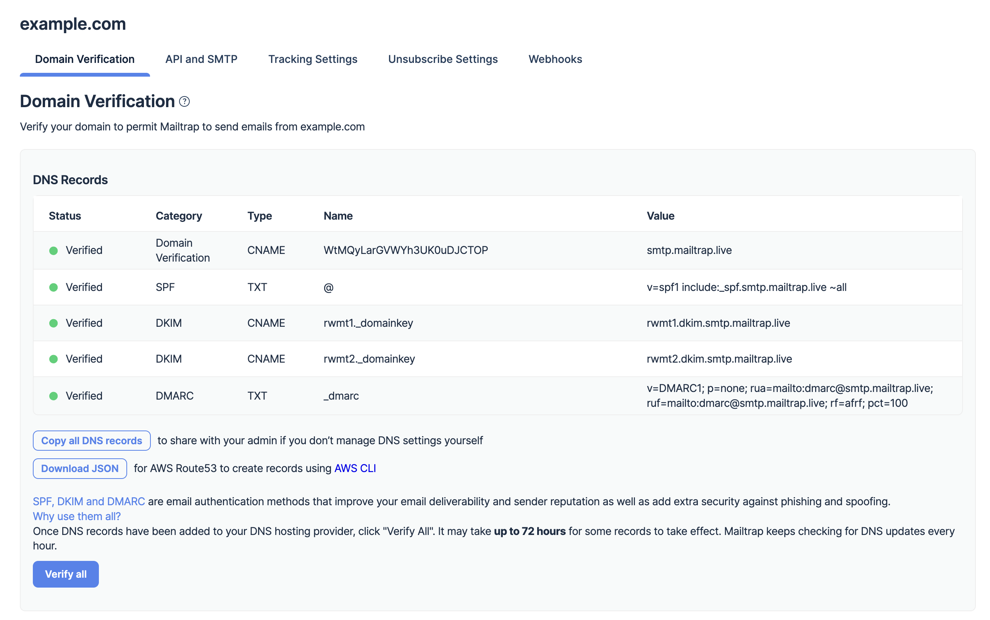
Task: Click the Download JSON icon
Action: tap(80, 469)
